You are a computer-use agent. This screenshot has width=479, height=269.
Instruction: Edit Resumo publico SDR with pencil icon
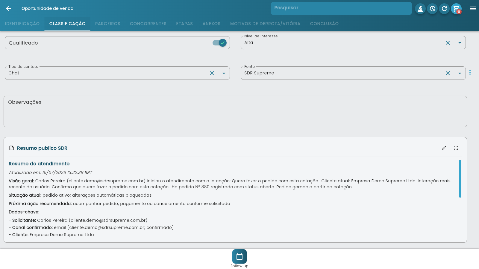444,148
